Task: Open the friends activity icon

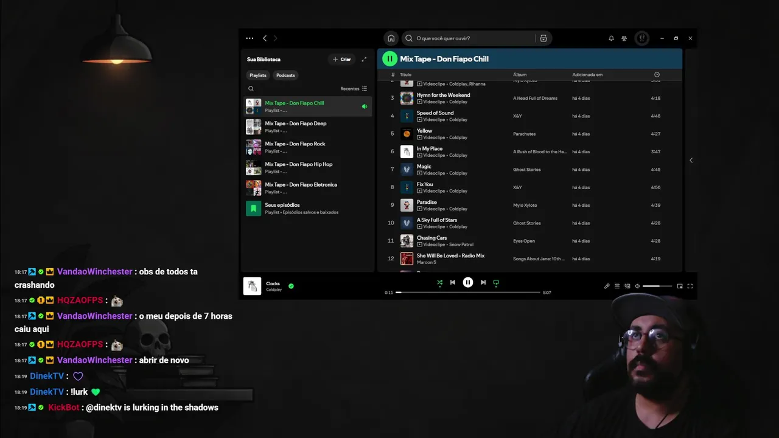Action: click(624, 38)
